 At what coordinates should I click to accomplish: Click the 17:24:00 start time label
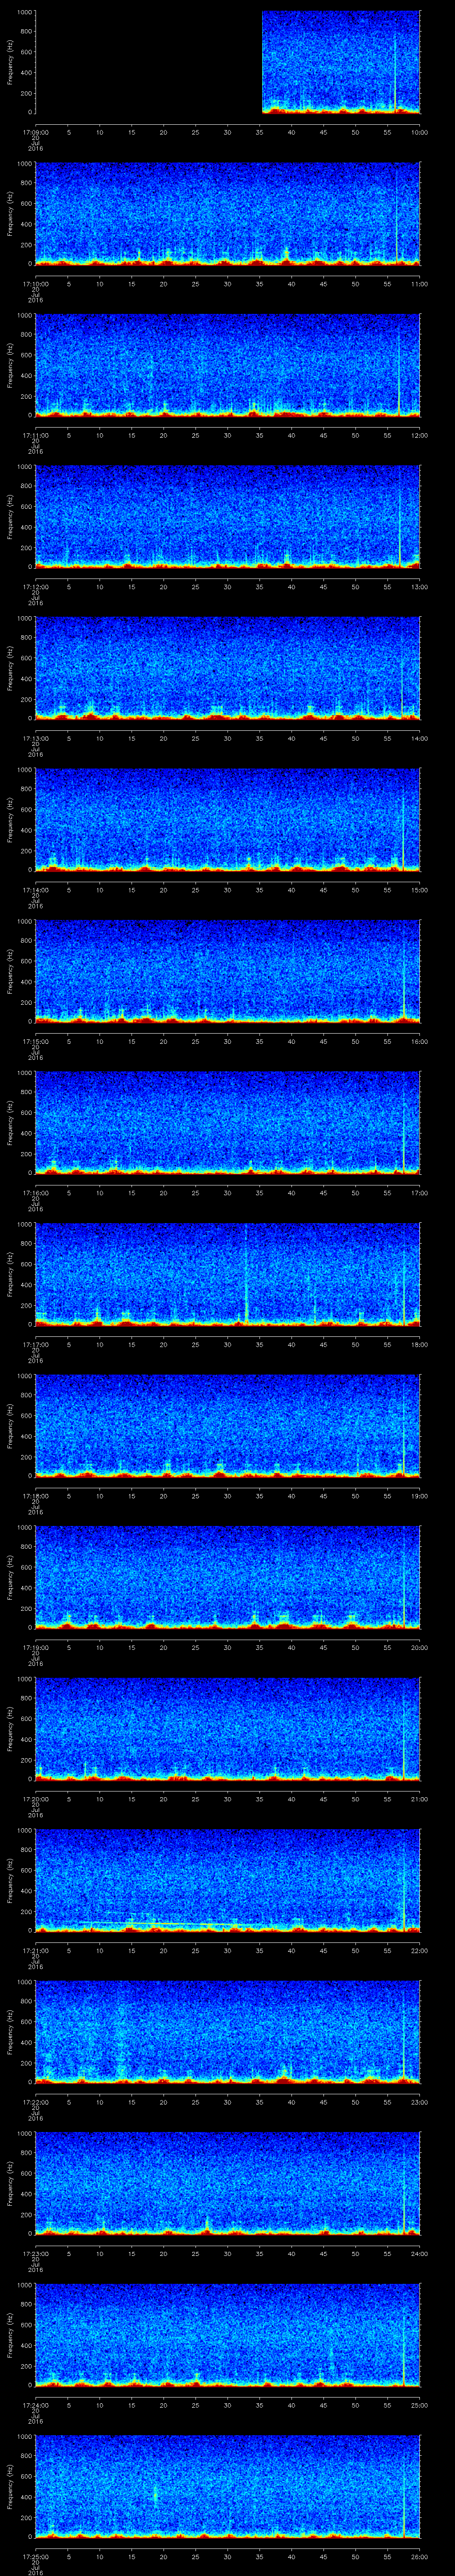[x=35, y=2405]
